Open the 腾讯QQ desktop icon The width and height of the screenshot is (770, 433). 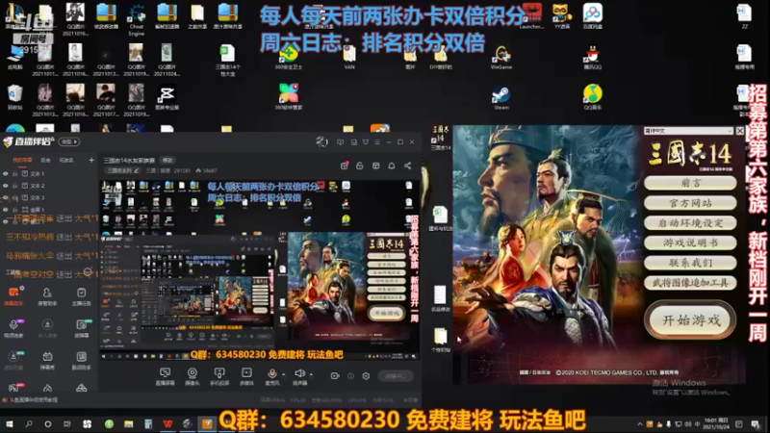coord(593,58)
